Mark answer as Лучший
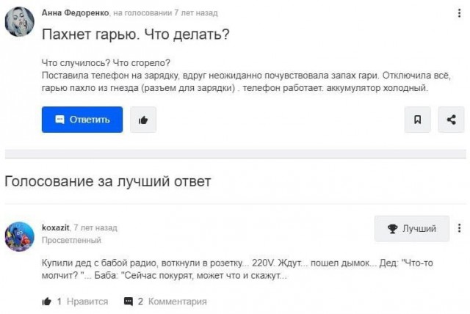The width and height of the screenshot is (470, 314). coord(411,228)
